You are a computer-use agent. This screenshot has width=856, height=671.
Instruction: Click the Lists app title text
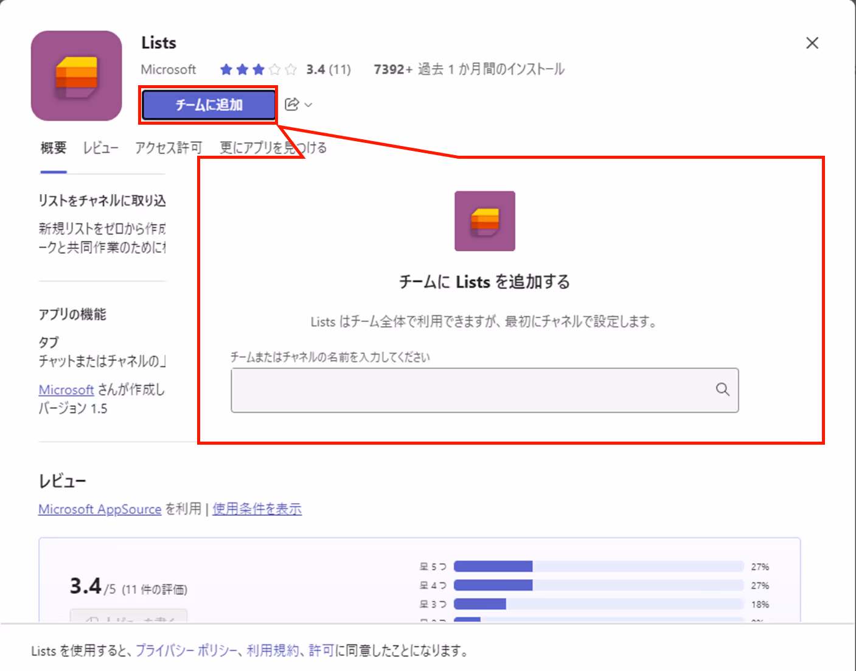(159, 43)
